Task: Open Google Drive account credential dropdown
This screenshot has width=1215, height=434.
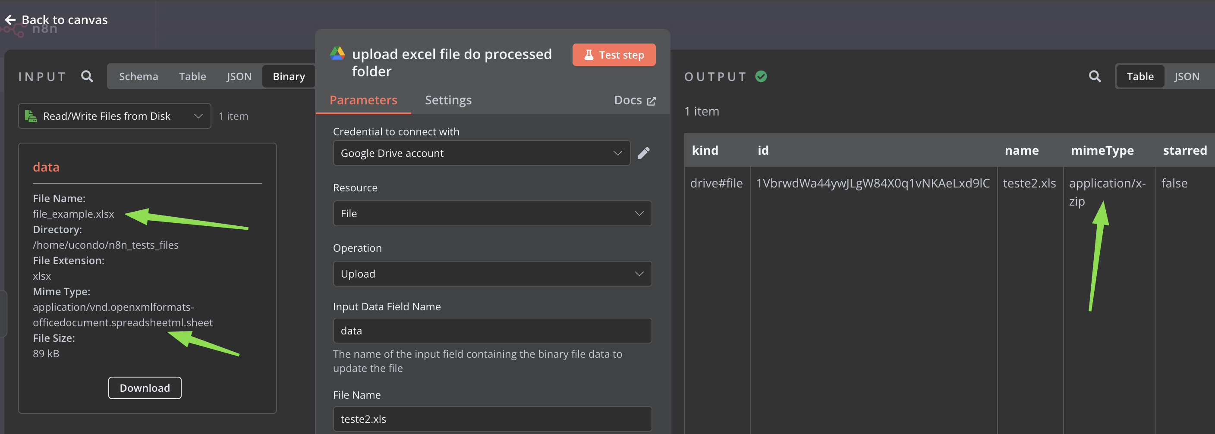Action: tap(482, 153)
